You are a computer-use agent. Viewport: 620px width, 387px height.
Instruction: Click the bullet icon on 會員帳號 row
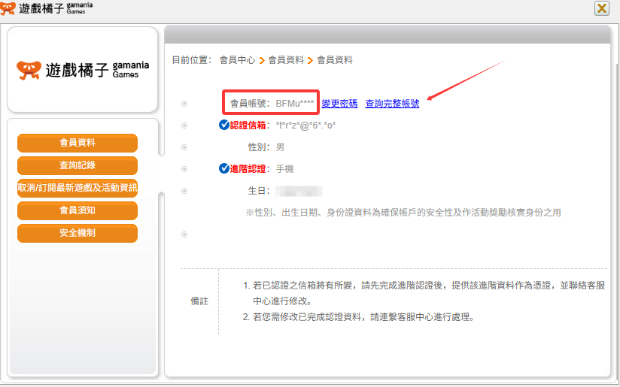pyautogui.click(x=184, y=104)
